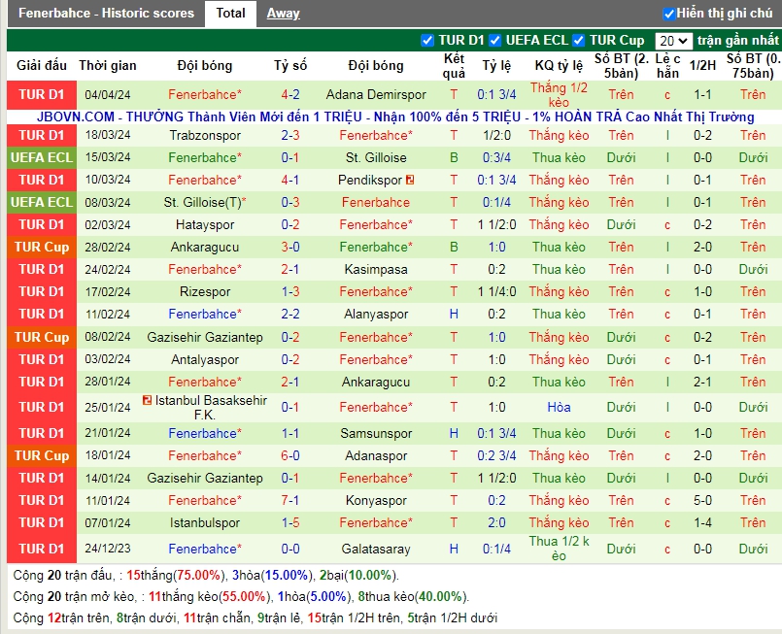Disable the TUR Cup filter checkbox
Screen dimensions: 782x634
579,41
